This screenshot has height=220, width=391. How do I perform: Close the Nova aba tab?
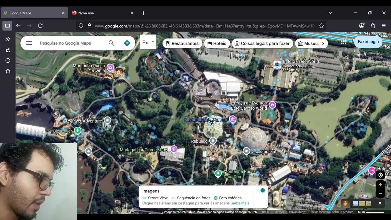pyautogui.click(x=132, y=13)
